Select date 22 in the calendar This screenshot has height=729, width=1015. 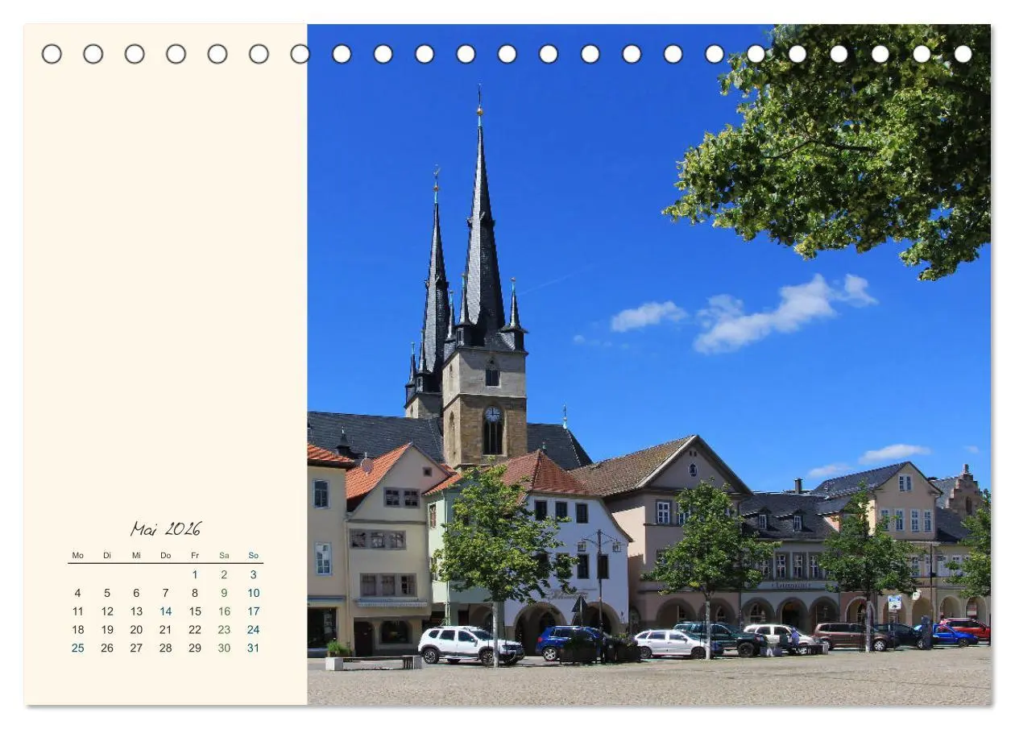(x=195, y=630)
